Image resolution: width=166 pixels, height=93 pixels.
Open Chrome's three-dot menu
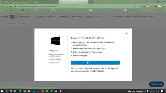point(164,6)
